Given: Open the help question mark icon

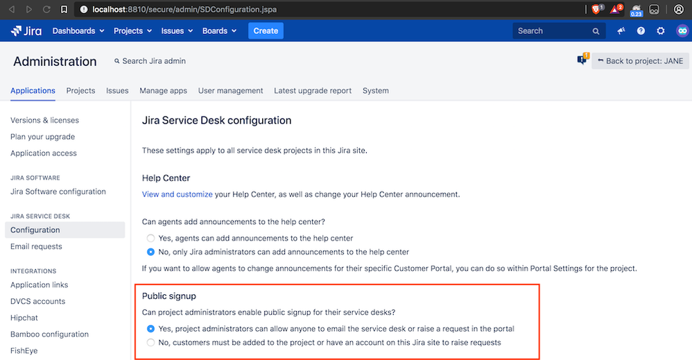Looking at the screenshot, I should 641,31.
